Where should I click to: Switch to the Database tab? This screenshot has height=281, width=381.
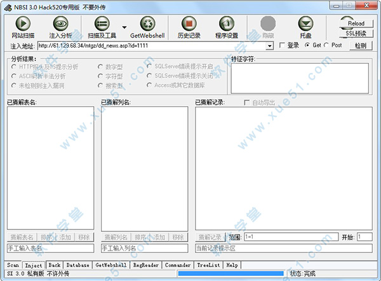(x=77, y=265)
